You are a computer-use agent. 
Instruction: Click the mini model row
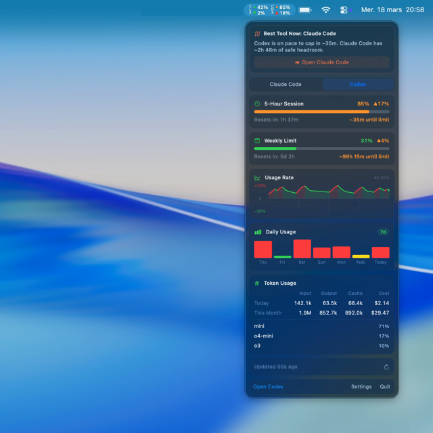point(322,326)
